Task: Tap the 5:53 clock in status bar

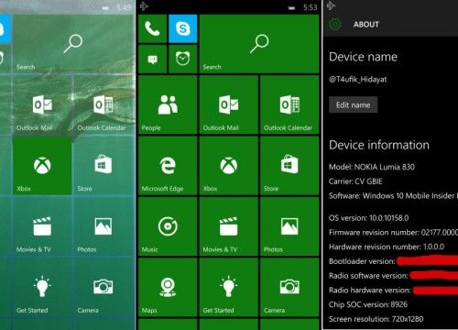Action: tap(310, 7)
